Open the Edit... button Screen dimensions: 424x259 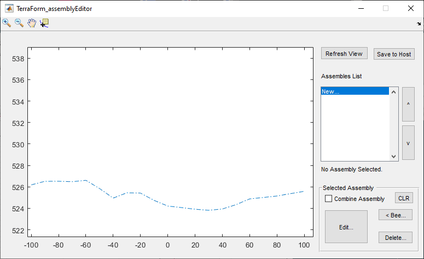coord(346,227)
